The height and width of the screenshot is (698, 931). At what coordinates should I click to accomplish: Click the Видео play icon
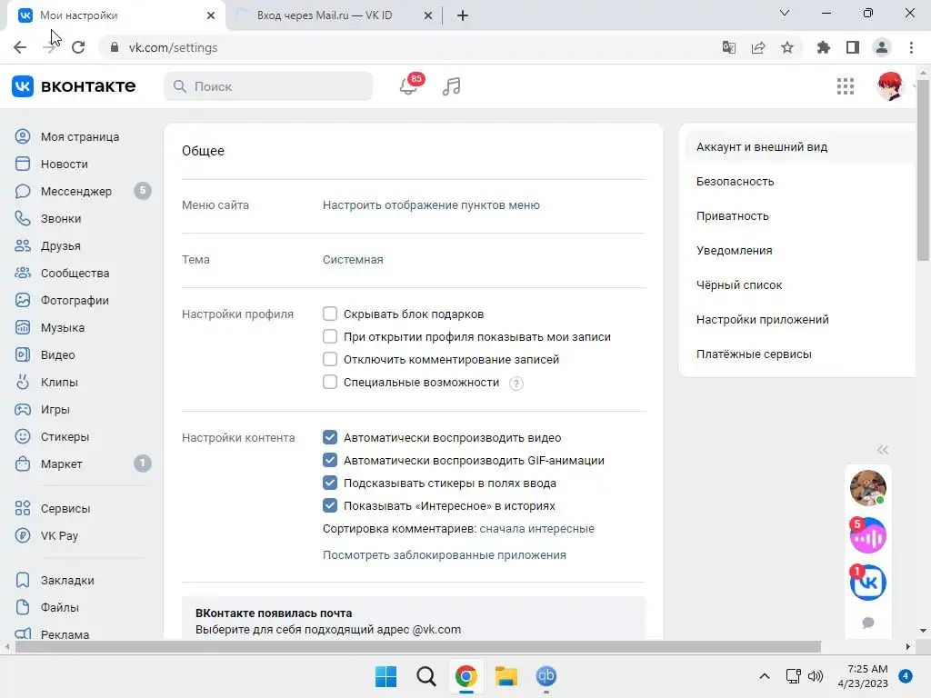(x=23, y=355)
